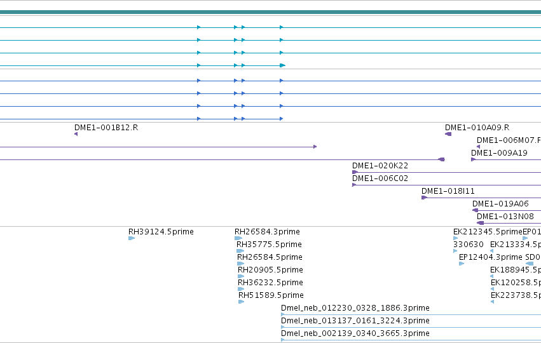Screen dimensions: 541x343
Task: Select the Dmel_neb_013137_0161_3224.3prime label
Action: (355, 321)
